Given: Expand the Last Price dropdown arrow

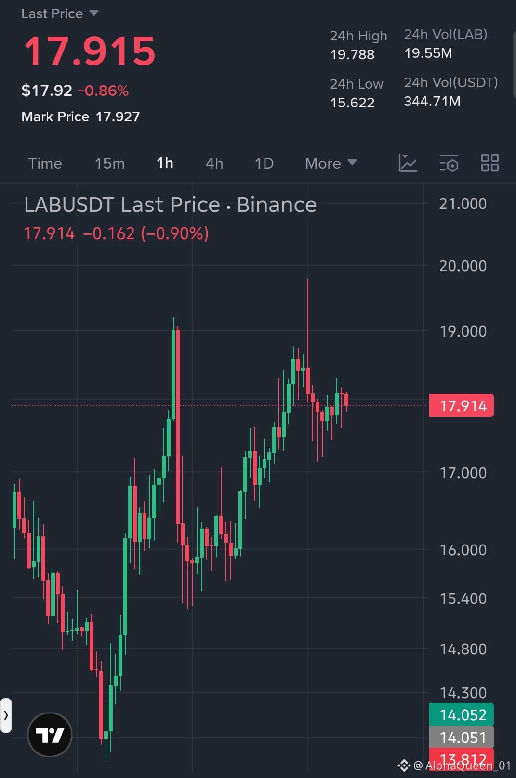Looking at the screenshot, I should (94, 13).
